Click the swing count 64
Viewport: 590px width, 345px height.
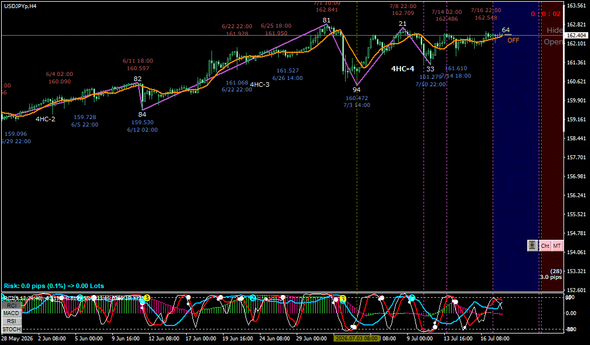tap(506, 30)
